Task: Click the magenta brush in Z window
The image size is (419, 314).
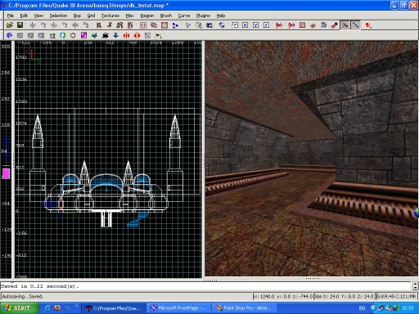Action: point(6,173)
